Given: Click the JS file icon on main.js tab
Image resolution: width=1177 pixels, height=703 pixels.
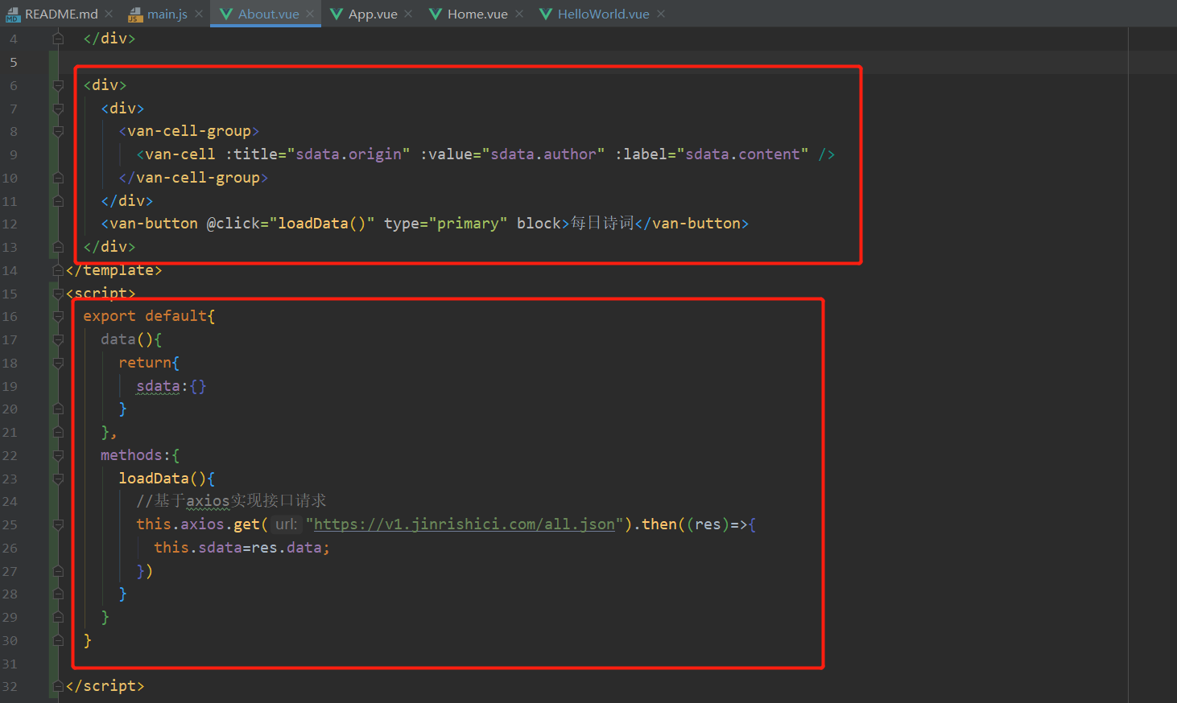Looking at the screenshot, I should pos(134,14).
